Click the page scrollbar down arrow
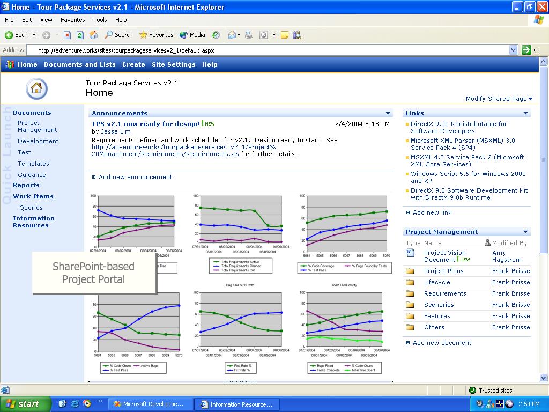The image size is (549, 412). point(544,378)
